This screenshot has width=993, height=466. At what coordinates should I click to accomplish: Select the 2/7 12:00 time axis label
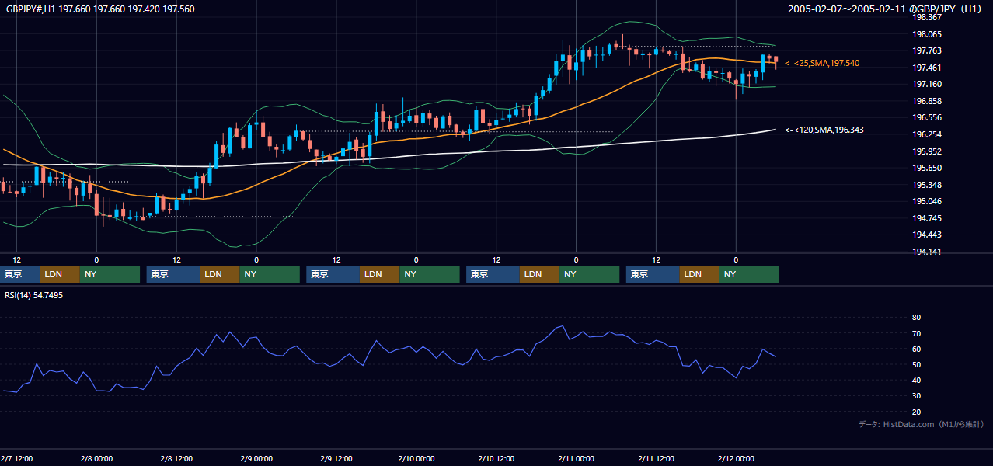point(16,458)
